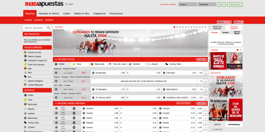This screenshot has width=265, height=132.
Task: Select Voleibol in Deportes list
Action: (x=31, y=113)
